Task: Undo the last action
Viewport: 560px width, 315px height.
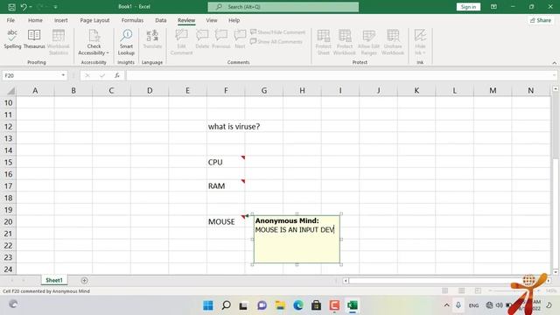Action: coord(24,7)
